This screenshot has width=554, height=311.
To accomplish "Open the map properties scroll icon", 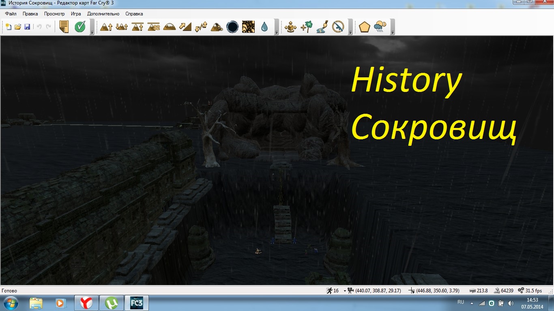I will coord(64,27).
